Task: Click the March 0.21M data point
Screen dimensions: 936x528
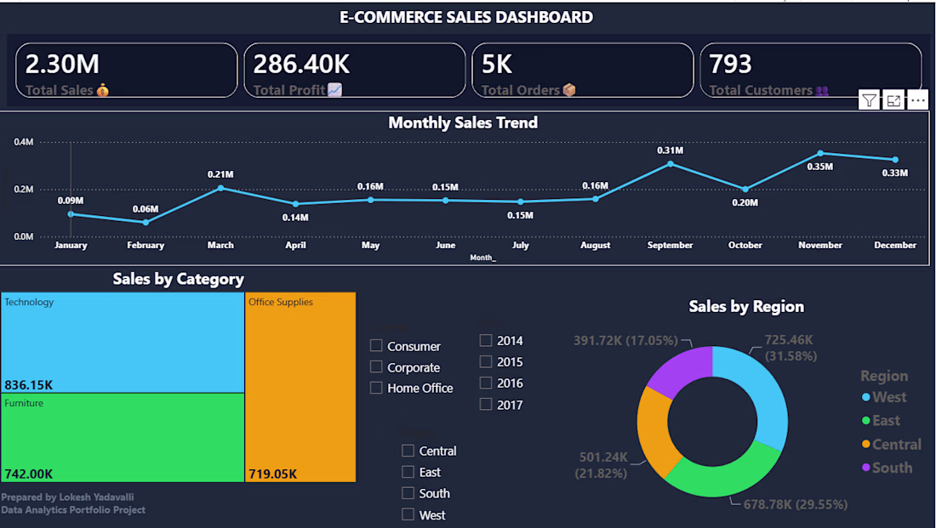Action: 221,188
